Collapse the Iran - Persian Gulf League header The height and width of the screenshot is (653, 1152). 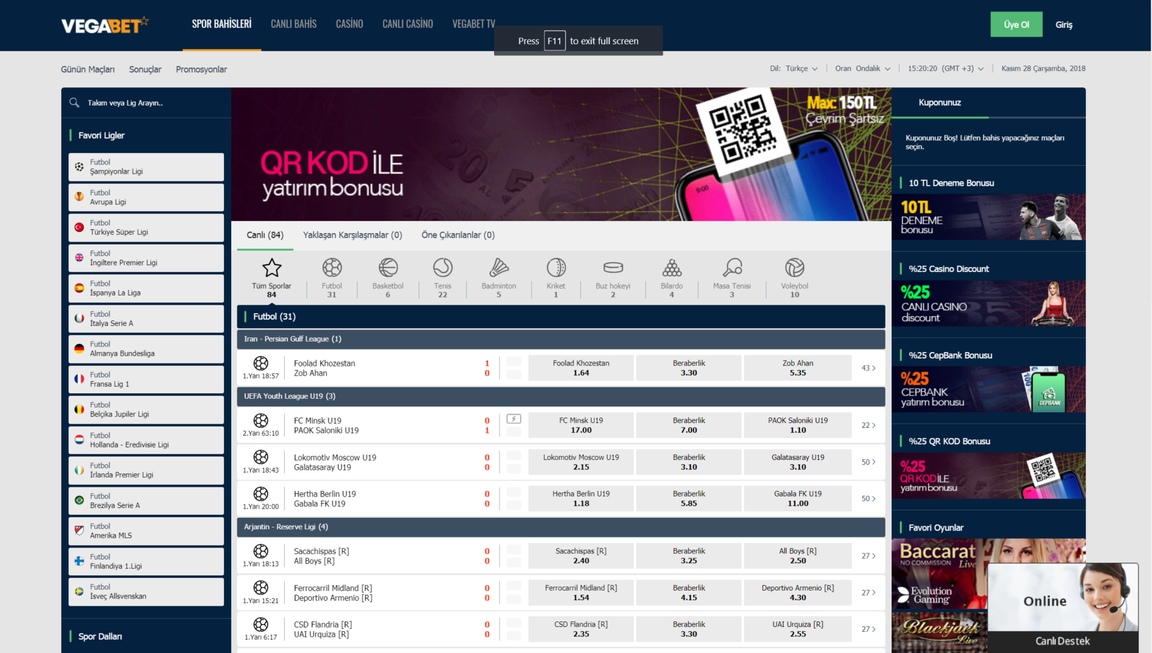(x=561, y=339)
